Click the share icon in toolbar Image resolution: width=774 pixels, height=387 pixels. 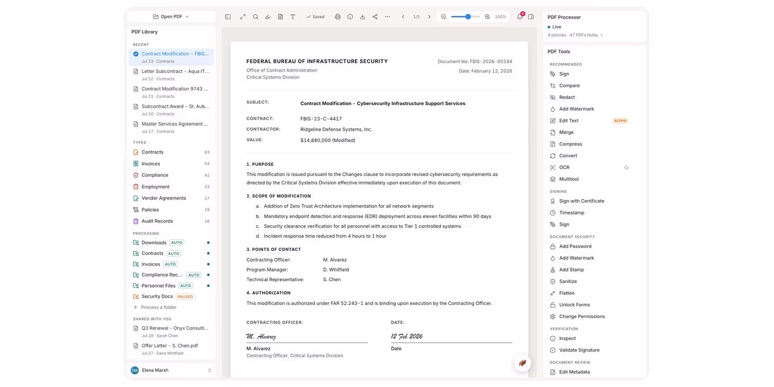375,17
